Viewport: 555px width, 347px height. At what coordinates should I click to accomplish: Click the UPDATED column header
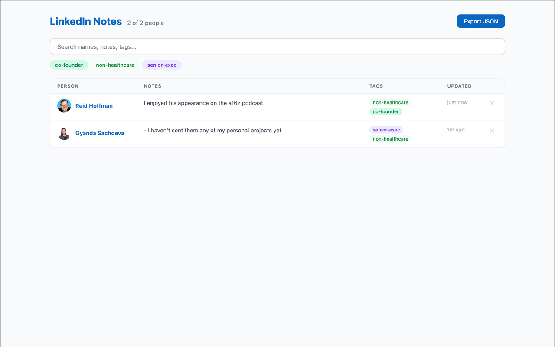(x=459, y=86)
